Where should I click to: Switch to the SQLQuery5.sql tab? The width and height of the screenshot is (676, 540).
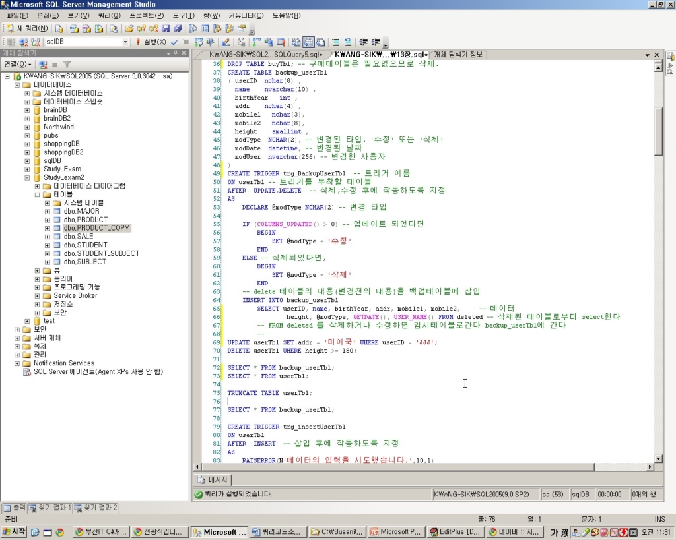(x=265, y=55)
